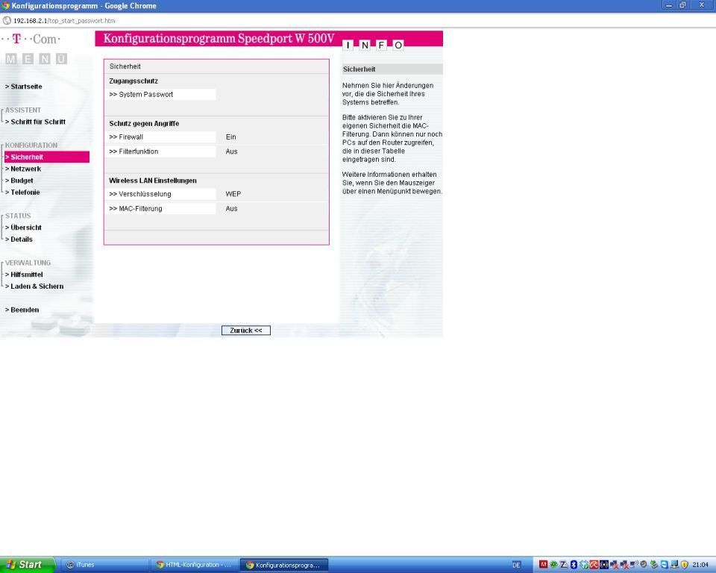Show the Übersicht status page

(x=23, y=228)
